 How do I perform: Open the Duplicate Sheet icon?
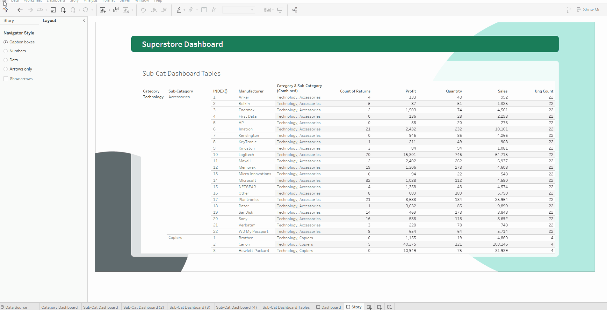pyautogui.click(x=116, y=10)
